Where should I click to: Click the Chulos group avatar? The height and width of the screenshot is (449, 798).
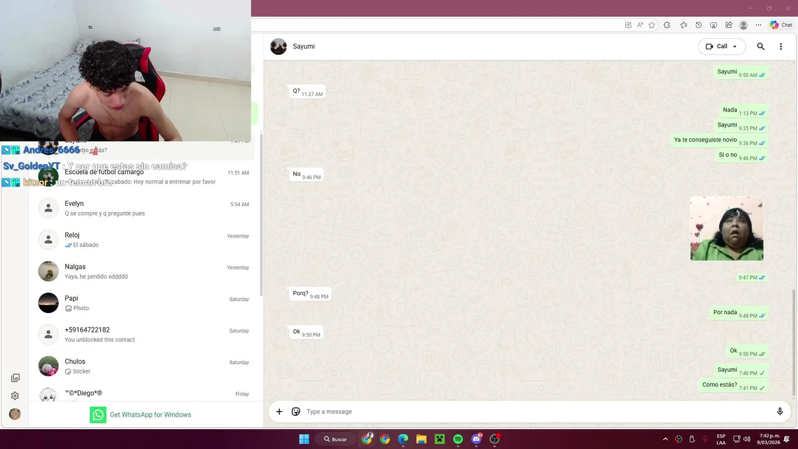pos(49,366)
